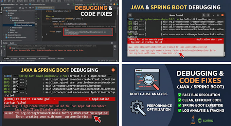Toggle the Log Analysis & Tracing green checkbox
This screenshot has width=231, height=126.
180,110
